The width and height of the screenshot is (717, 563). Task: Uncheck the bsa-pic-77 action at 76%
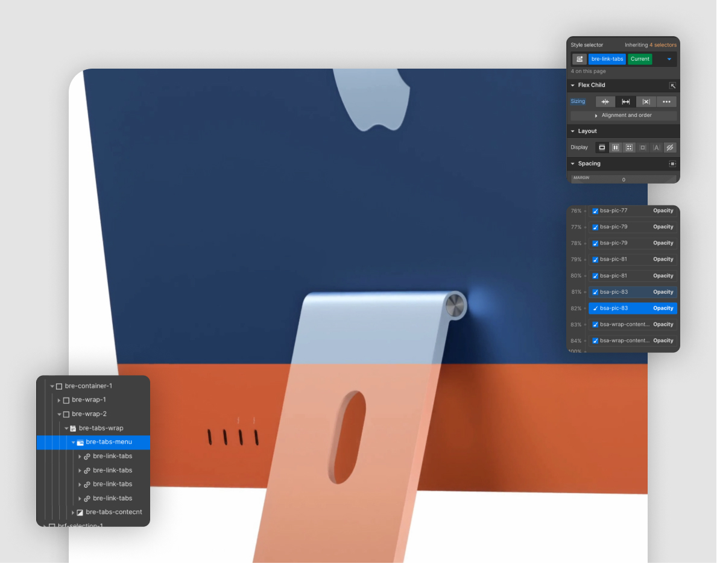(595, 211)
